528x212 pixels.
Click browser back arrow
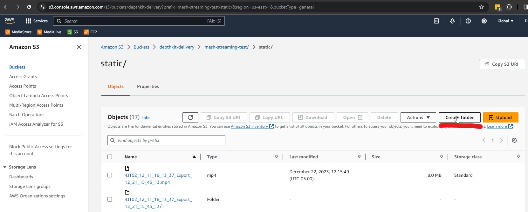tap(6, 7)
